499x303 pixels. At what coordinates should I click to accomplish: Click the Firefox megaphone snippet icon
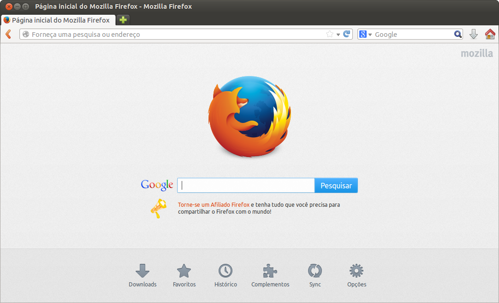pyautogui.click(x=159, y=208)
